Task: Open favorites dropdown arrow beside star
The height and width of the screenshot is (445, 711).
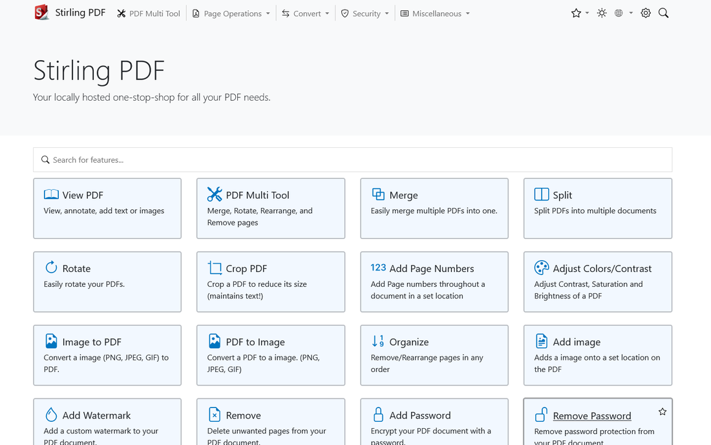Action: point(587,13)
